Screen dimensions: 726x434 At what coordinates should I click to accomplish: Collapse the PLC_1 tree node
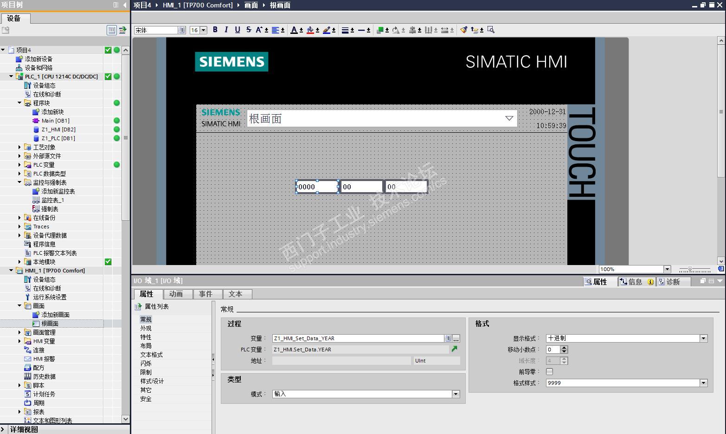[12, 77]
